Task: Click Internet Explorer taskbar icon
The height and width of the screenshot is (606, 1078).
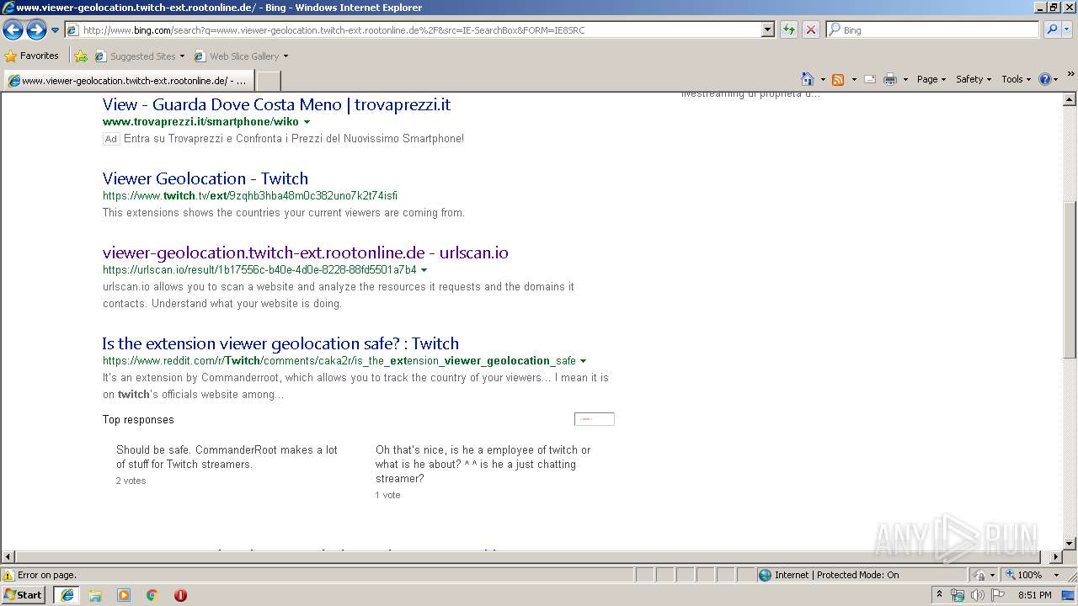Action: (67, 594)
